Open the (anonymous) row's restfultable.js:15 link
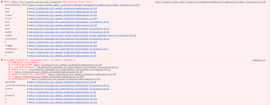This screenshot has width=270, height=105. [x=69, y=39]
